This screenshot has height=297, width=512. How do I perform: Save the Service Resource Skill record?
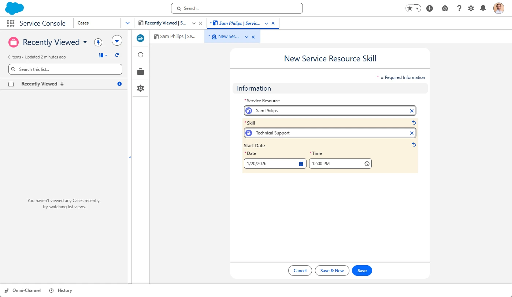point(362,271)
